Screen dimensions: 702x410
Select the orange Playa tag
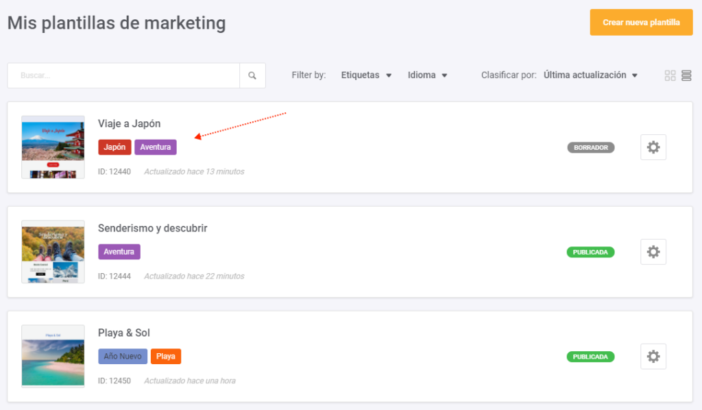click(166, 357)
